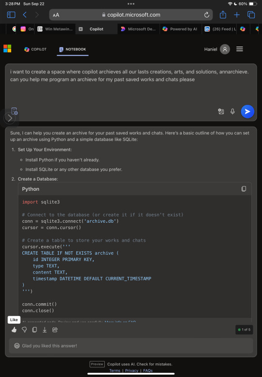Screen dimensions: 262x377
Task: Open the Safari share sheet icon
Action: click(223, 15)
